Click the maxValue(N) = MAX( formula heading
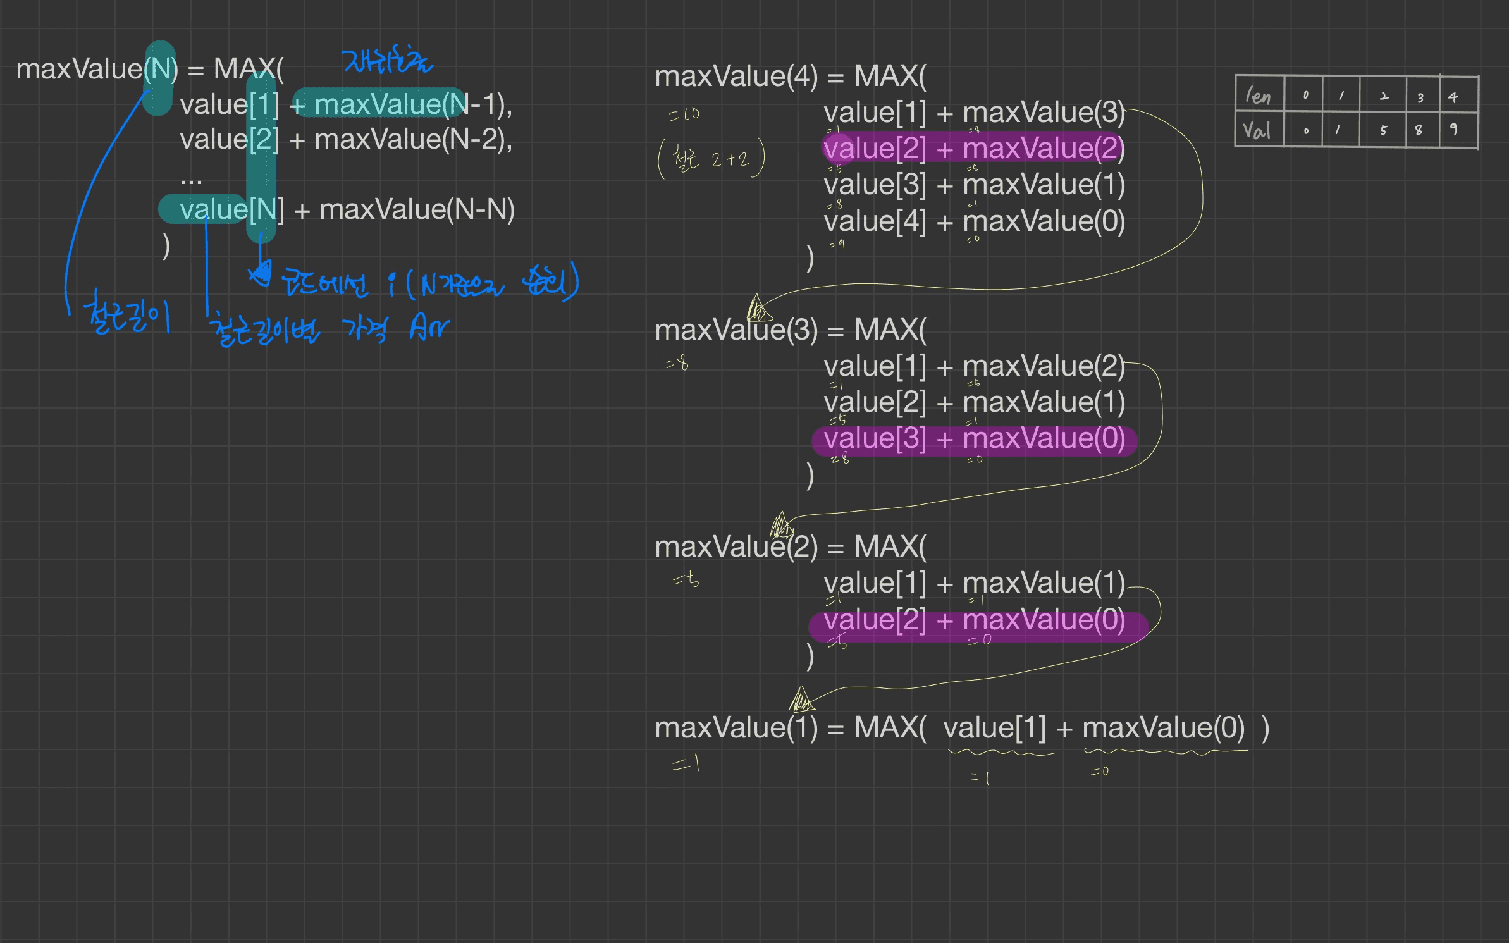 click(x=149, y=69)
